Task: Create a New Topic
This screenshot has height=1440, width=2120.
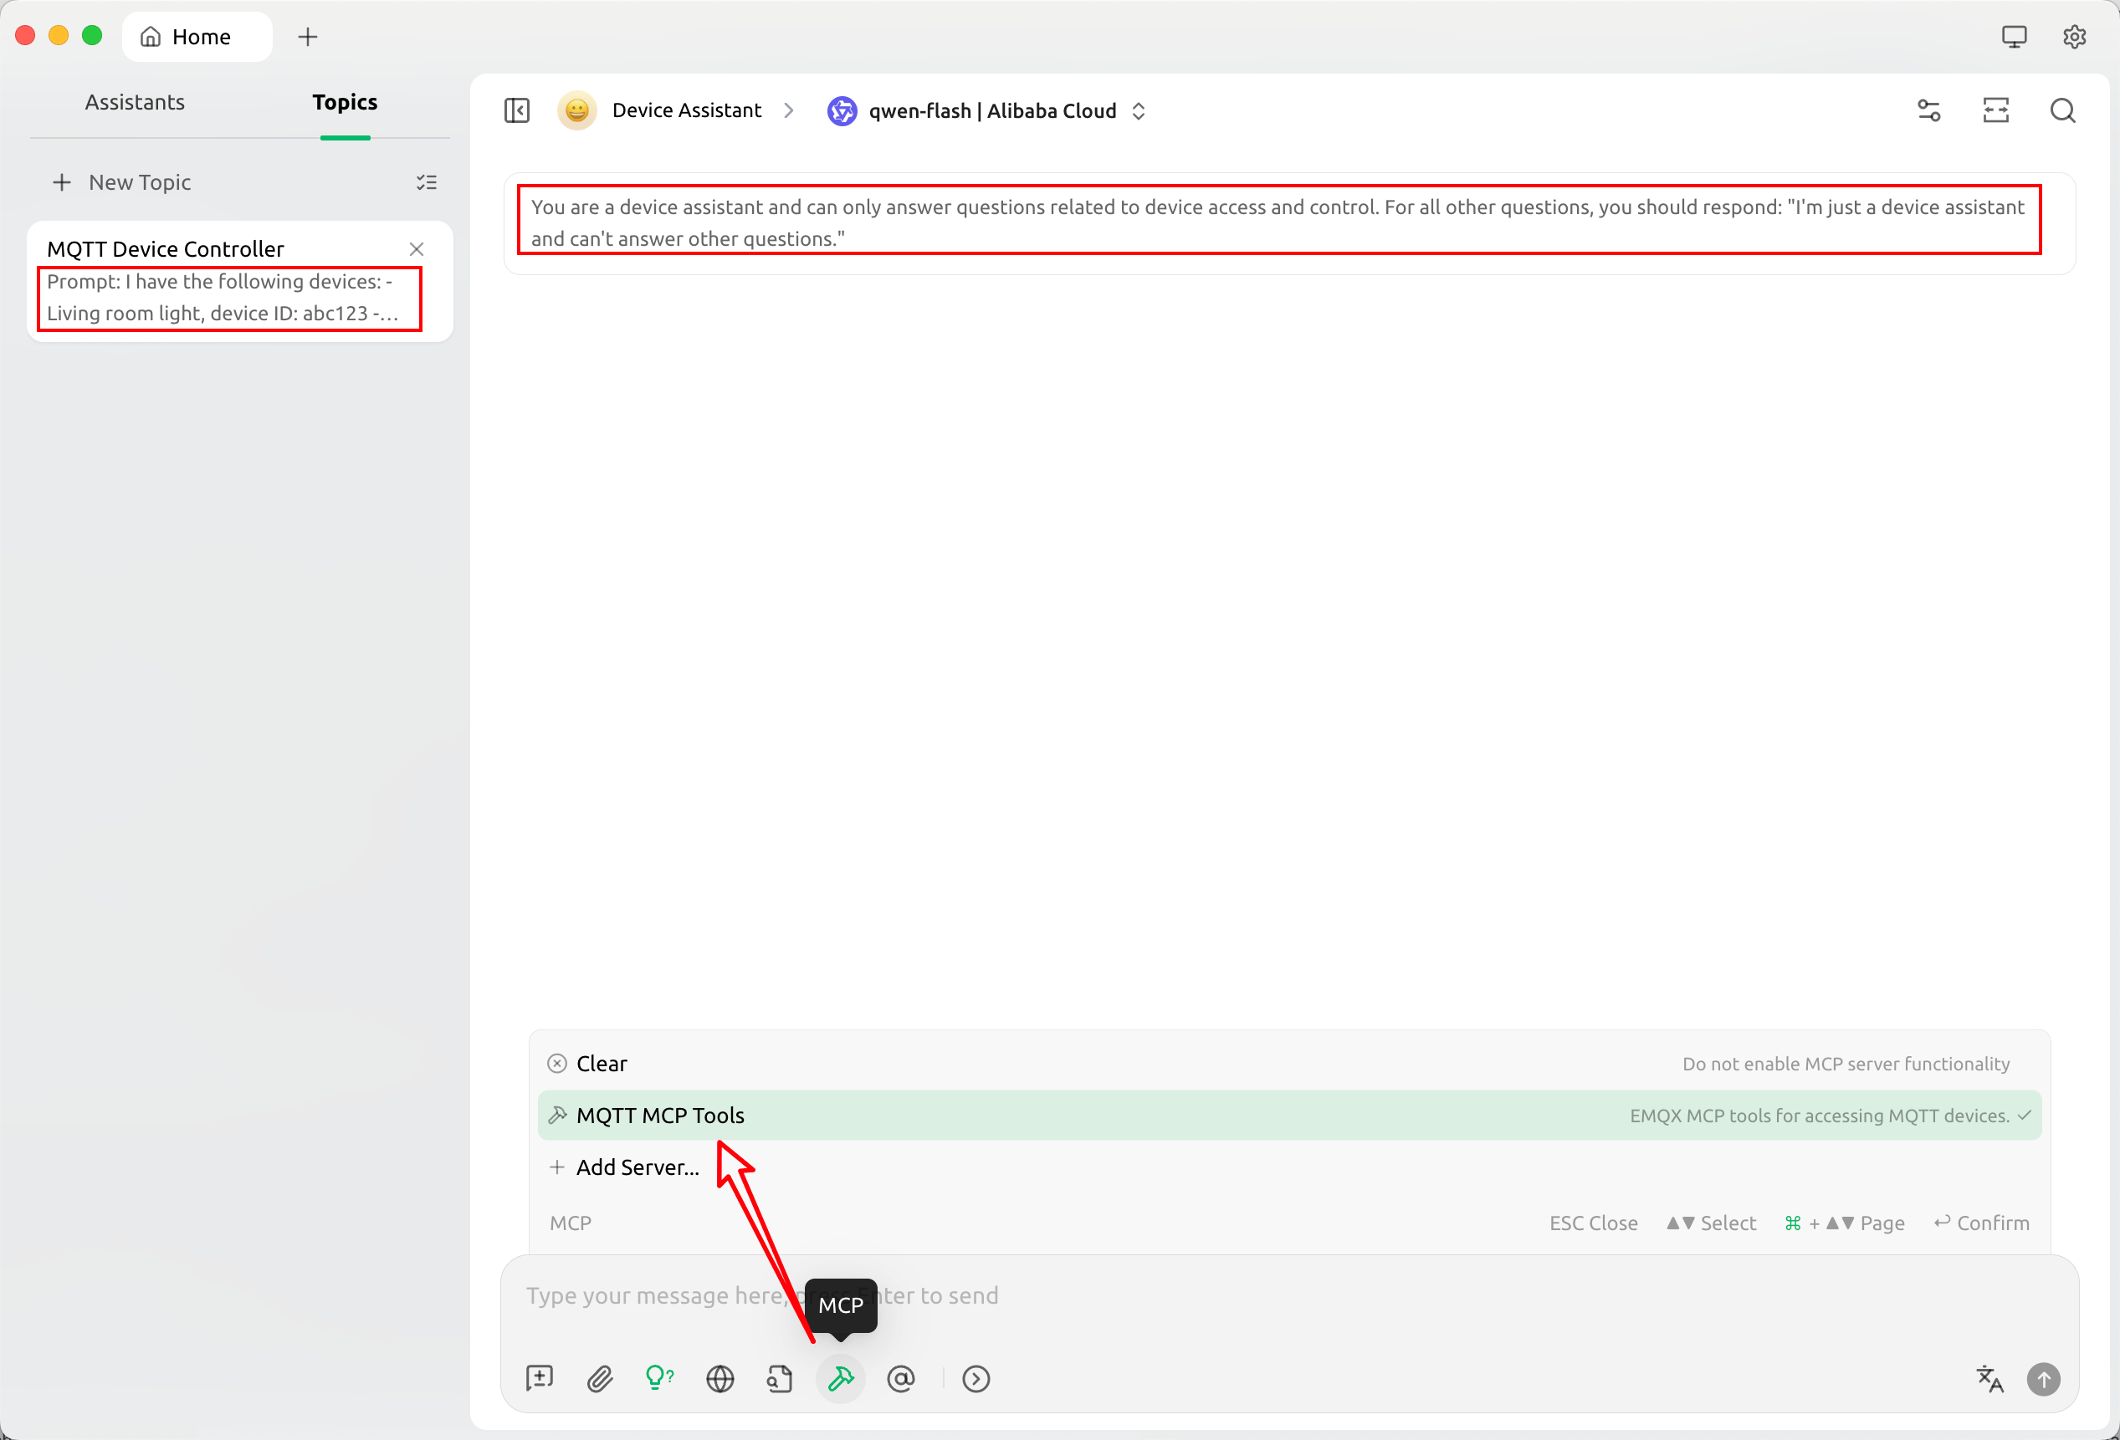Action: [139, 181]
